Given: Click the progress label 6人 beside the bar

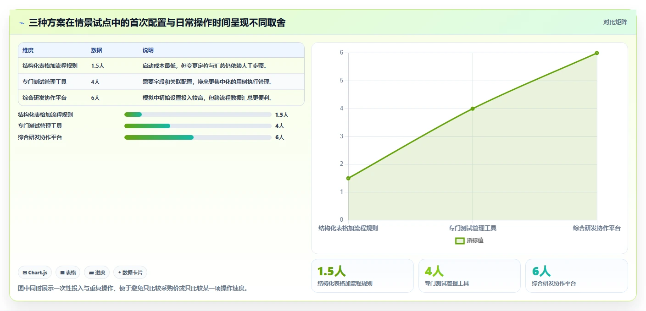Looking at the screenshot, I should tap(279, 137).
